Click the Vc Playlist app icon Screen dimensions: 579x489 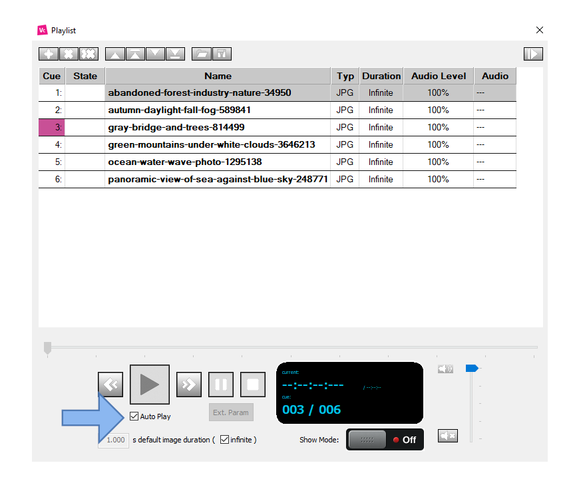(x=43, y=30)
